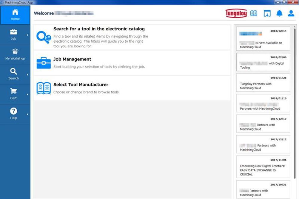Viewport: 299px width, 199px height.
Task: Open the 2018/01/16 'Partners with MachiningCloud' news
Action: click(x=263, y=103)
